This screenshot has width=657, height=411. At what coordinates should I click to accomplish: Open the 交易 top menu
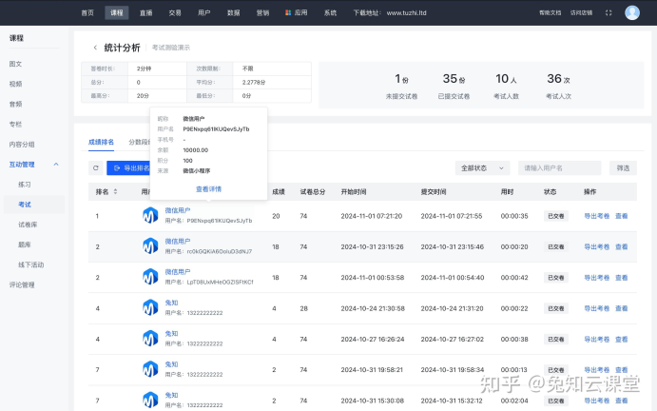[175, 13]
